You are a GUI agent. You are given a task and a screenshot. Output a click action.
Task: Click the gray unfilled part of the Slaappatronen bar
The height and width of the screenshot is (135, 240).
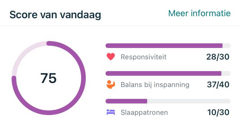188,101
